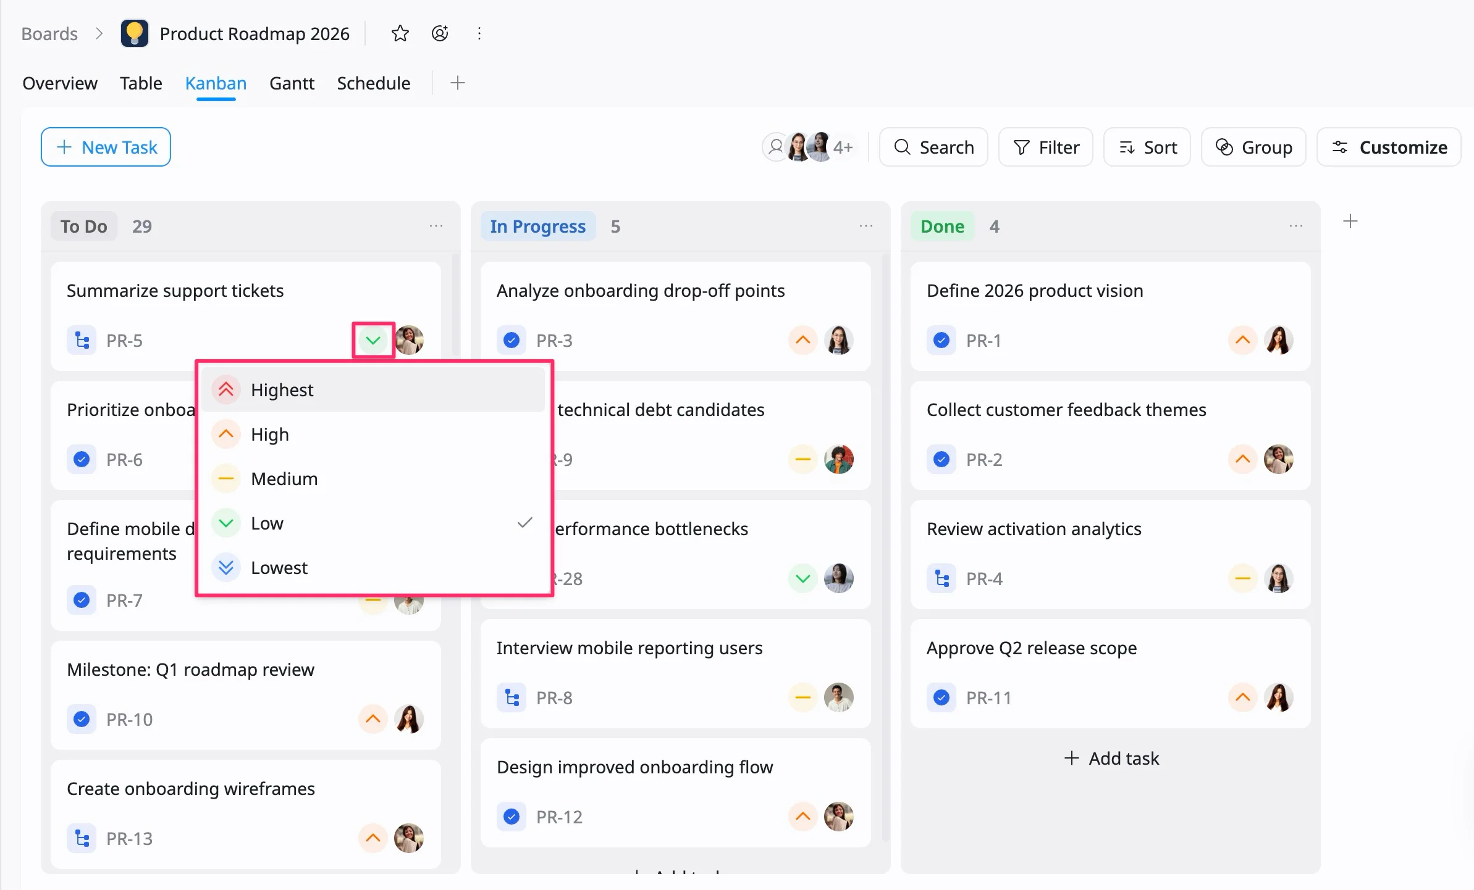Image resolution: width=1474 pixels, height=890 pixels.
Task: Click the subtask icon on PR-4
Action: click(x=941, y=578)
